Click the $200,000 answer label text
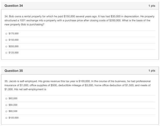The image size is (160, 127). click(x=14, y=46)
